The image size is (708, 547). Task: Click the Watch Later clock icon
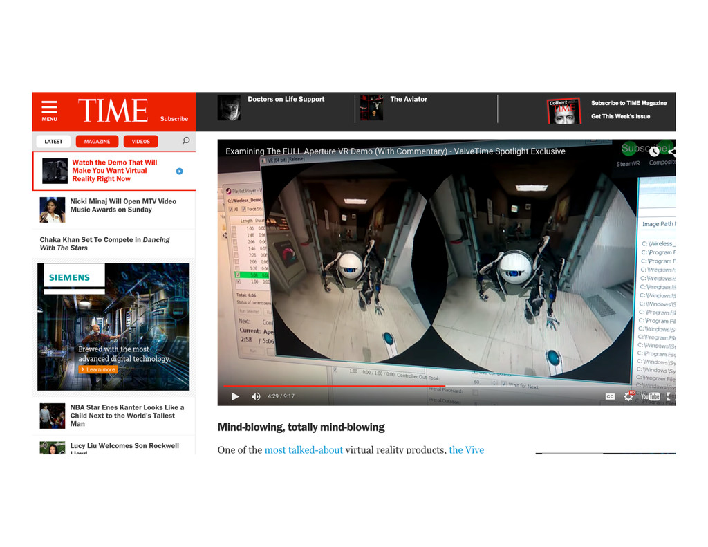[x=654, y=151]
